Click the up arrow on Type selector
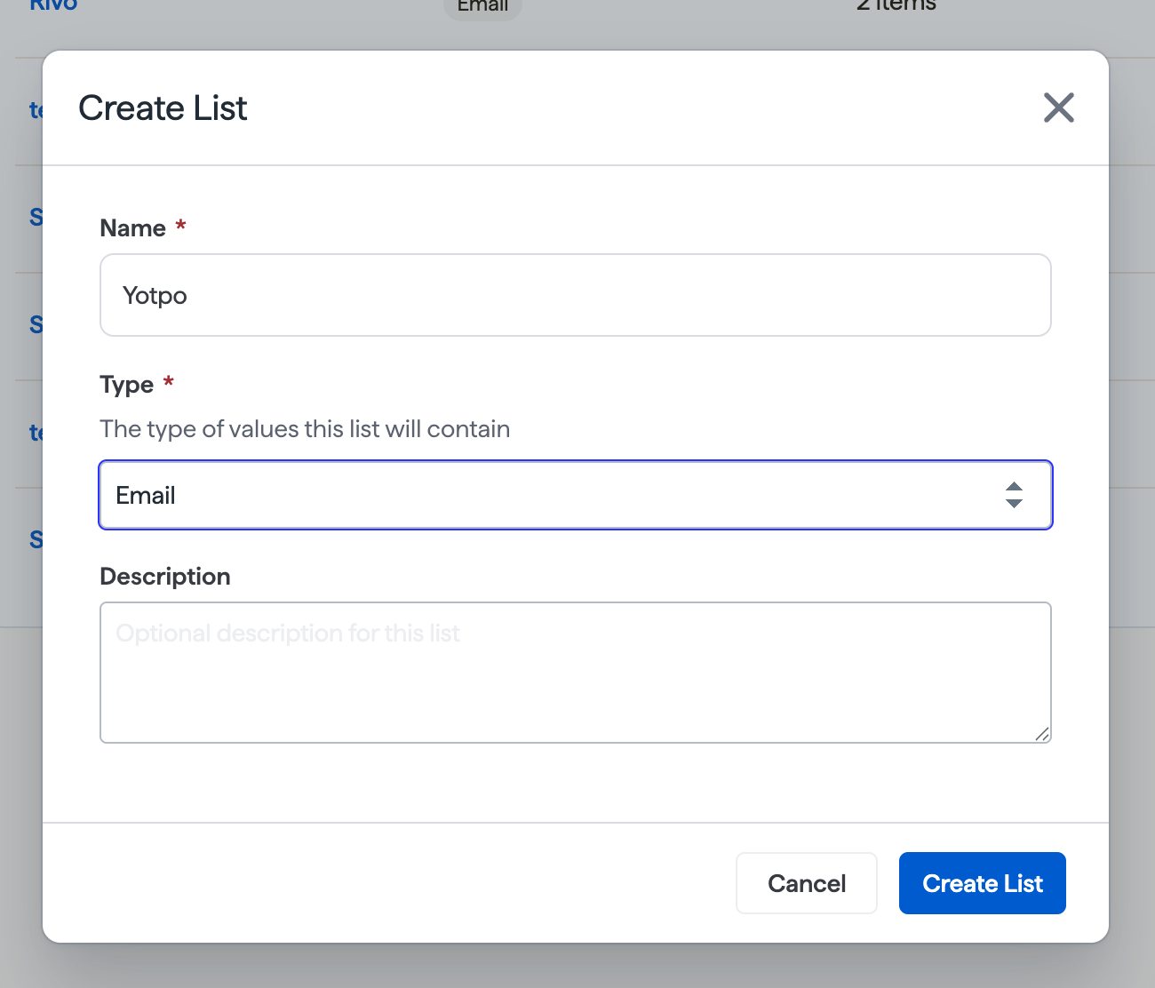 click(1014, 487)
